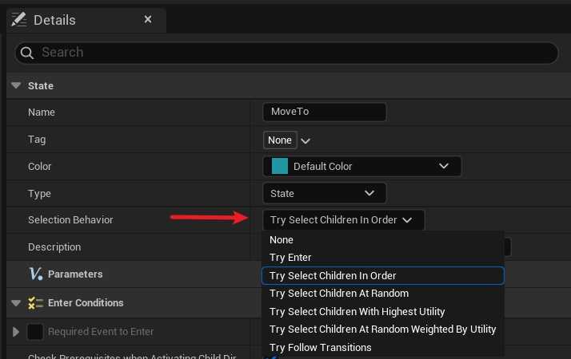Choose Try Select Children At Random Weighted By Utility

pos(382,329)
